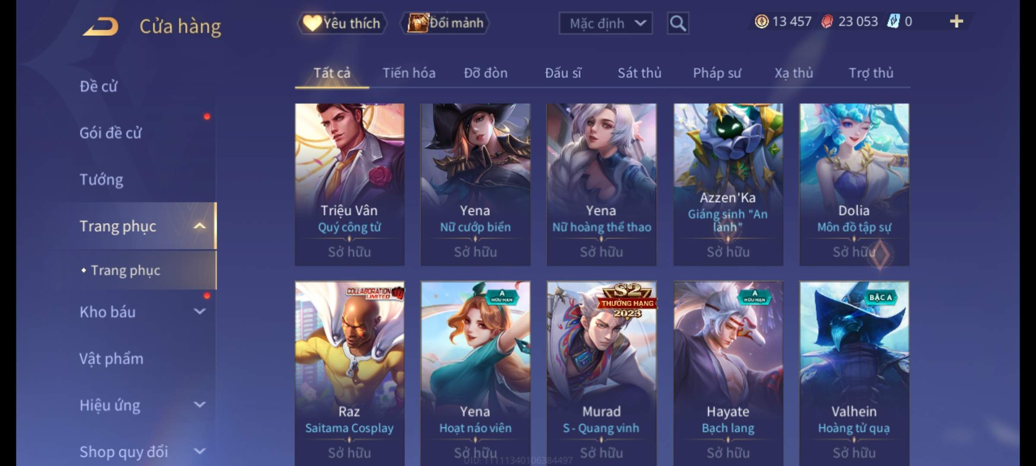1036x466 pixels.
Task: Select Raz Saitama Cosplay skin card
Action: click(350, 374)
